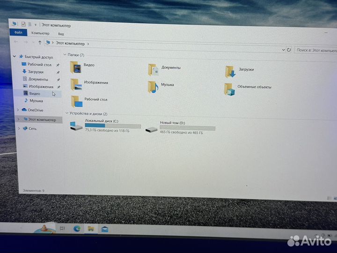
Task: Expand the OneDrive tree node
Action: 18,110
